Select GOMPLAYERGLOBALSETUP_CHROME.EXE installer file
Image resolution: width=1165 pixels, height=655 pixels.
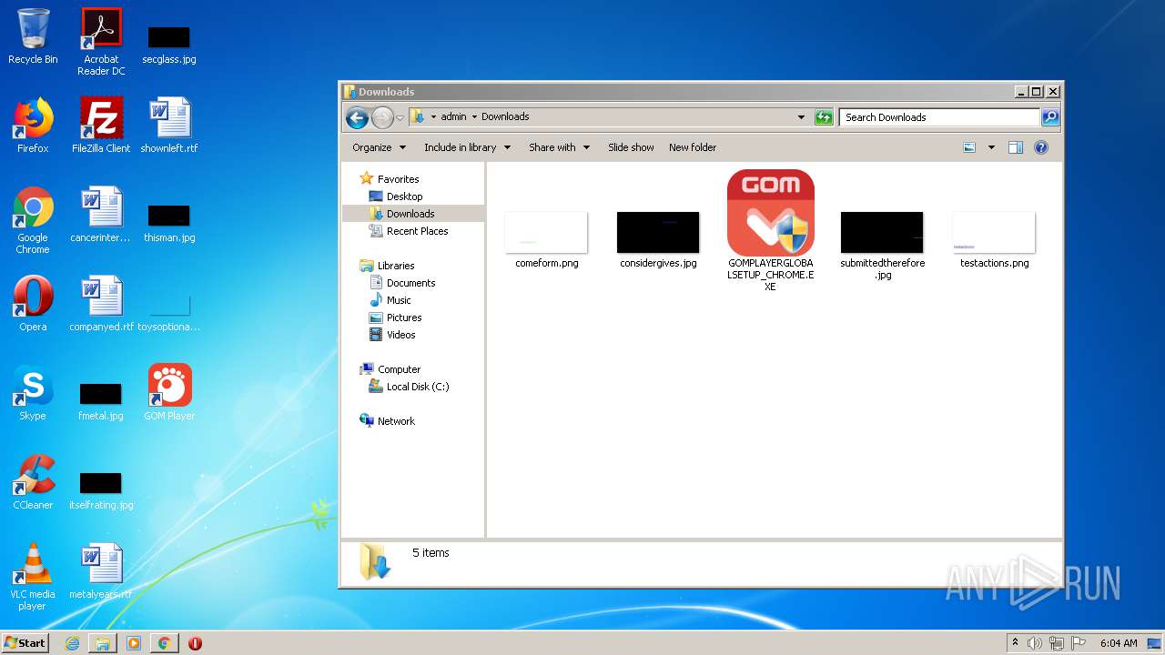point(770,230)
